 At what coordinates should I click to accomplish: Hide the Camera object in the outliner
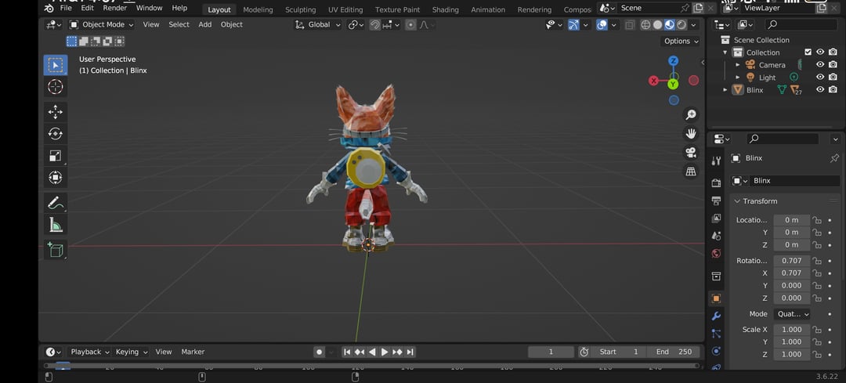820,65
